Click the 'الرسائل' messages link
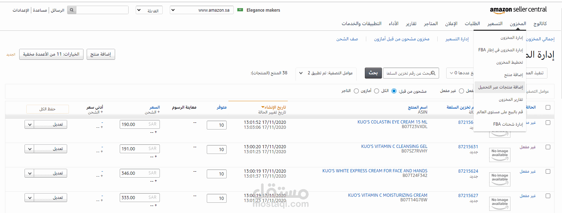 pyautogui.click(x=58, y=10)
